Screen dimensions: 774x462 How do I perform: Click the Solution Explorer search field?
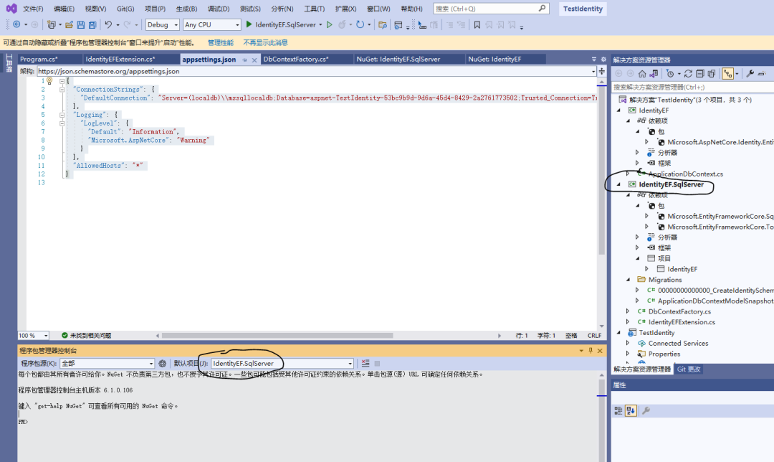tap(692, 87)
